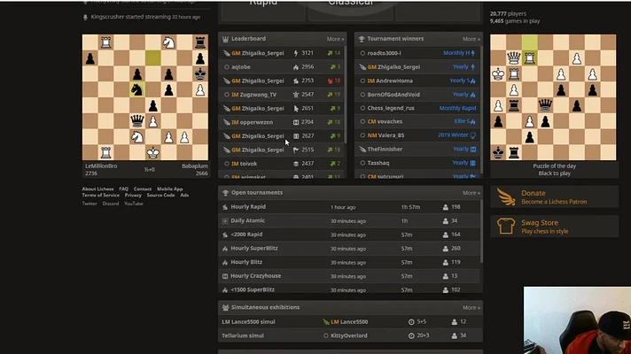This screenshot has height=354, width=631.
Task: Click the Daily Atomic variant icon
Action: point(225,220)
